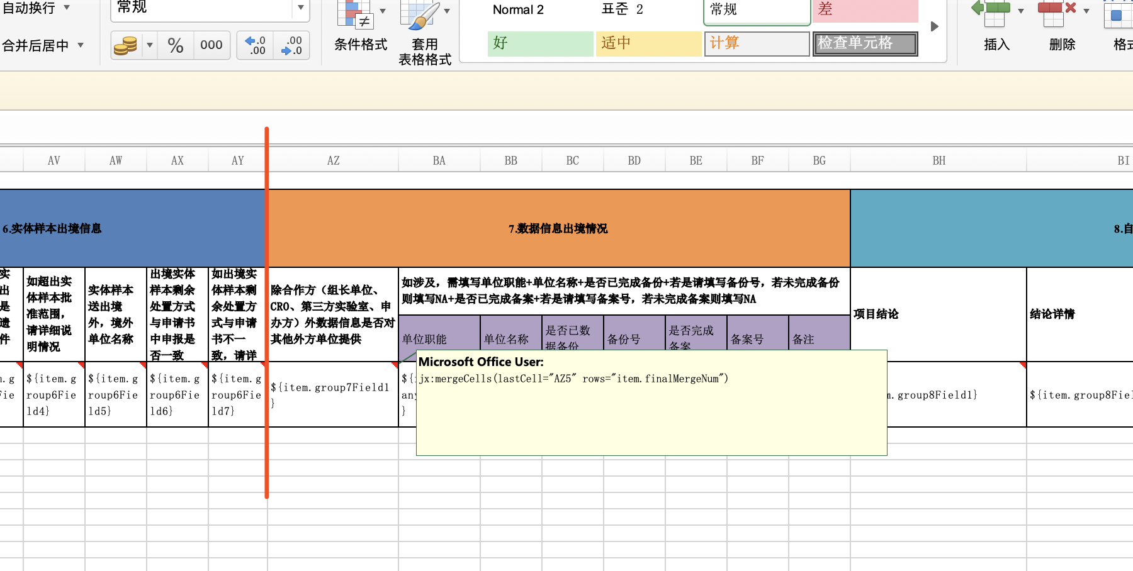Select the ${item.group6Field7} cell
Screen dimensions: 1133x571
[238, 394]
